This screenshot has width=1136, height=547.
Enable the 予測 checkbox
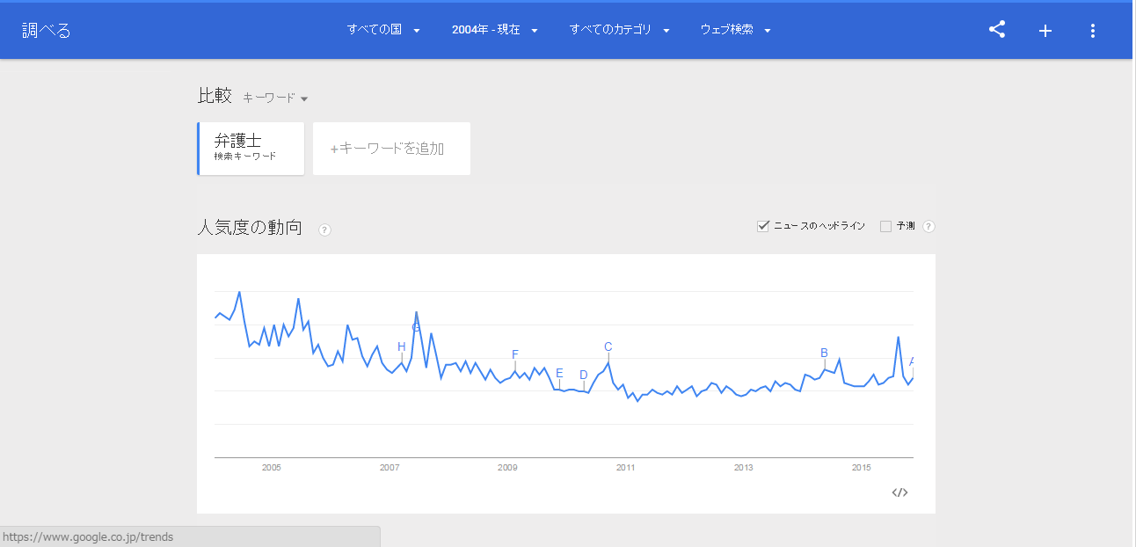[x=885, y=226]
